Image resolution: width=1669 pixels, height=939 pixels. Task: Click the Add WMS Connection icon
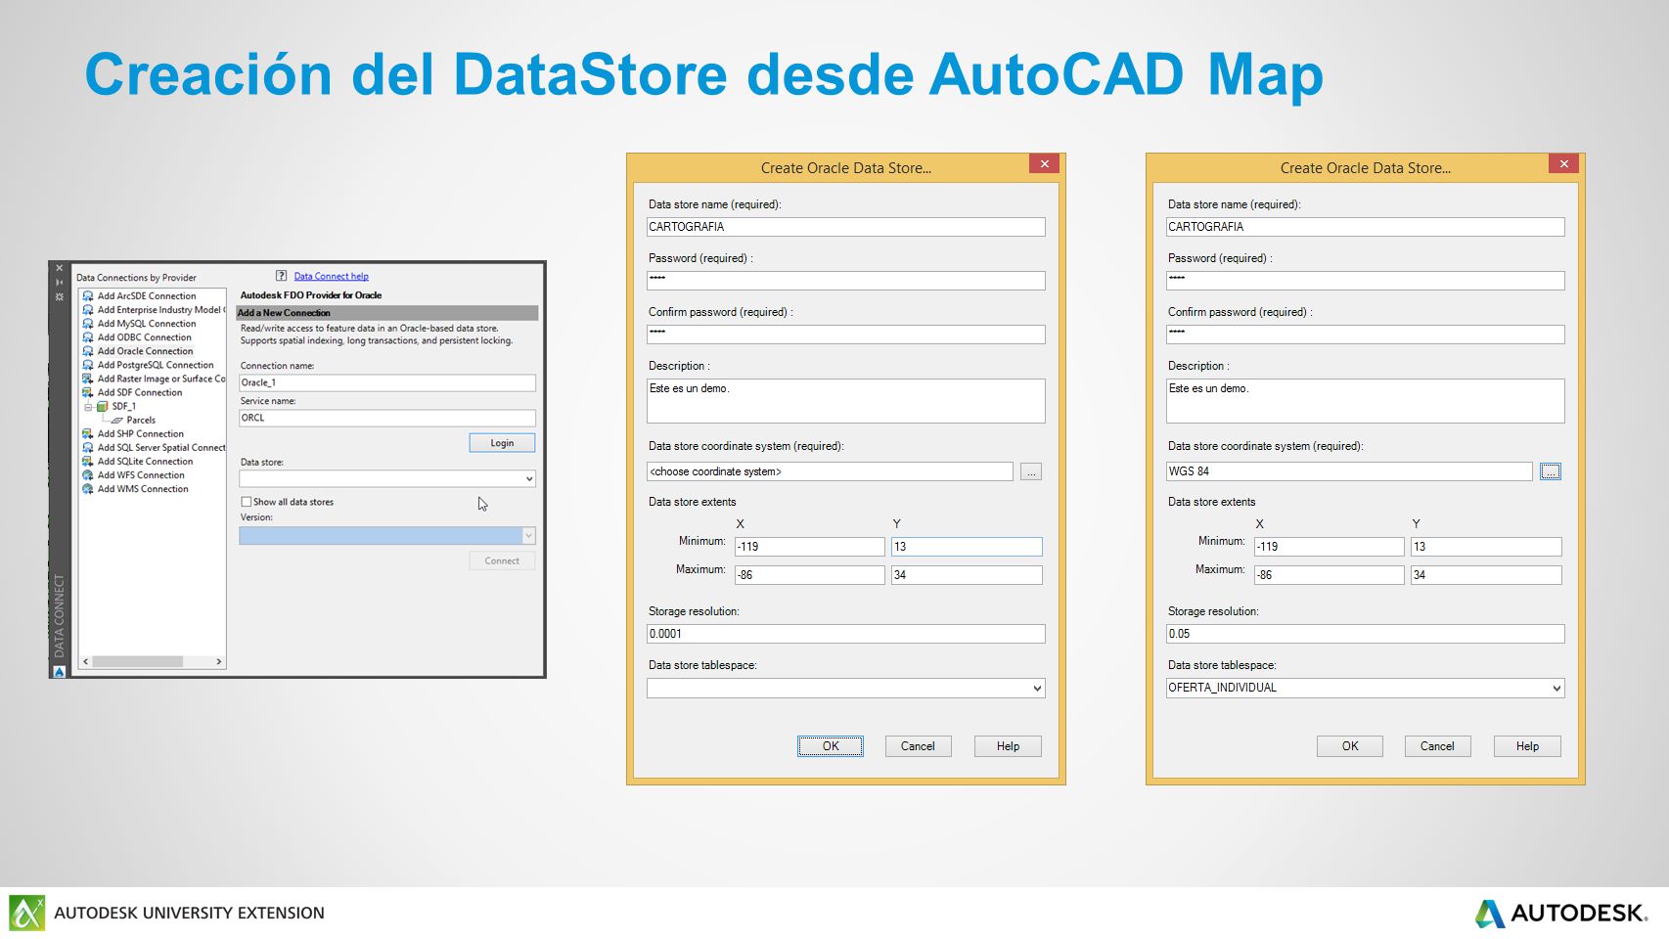[88, 488]
